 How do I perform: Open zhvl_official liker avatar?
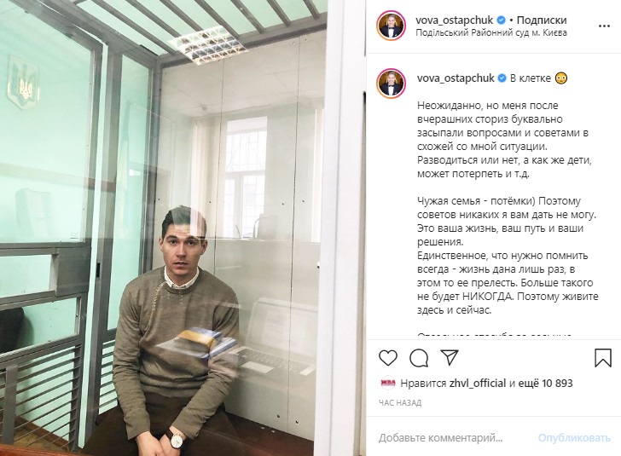click(388, 383)
